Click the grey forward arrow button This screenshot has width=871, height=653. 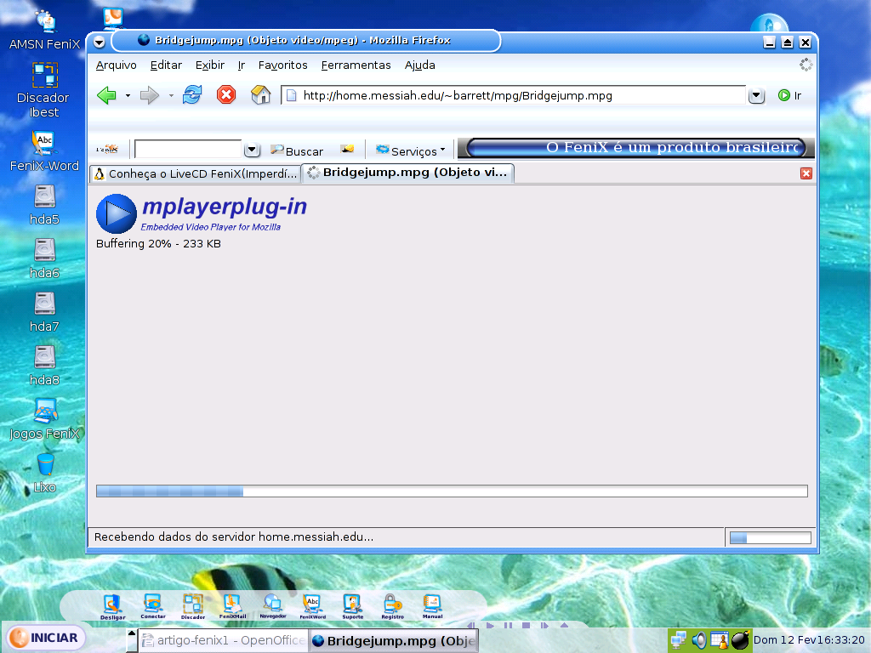pos(149,95)
